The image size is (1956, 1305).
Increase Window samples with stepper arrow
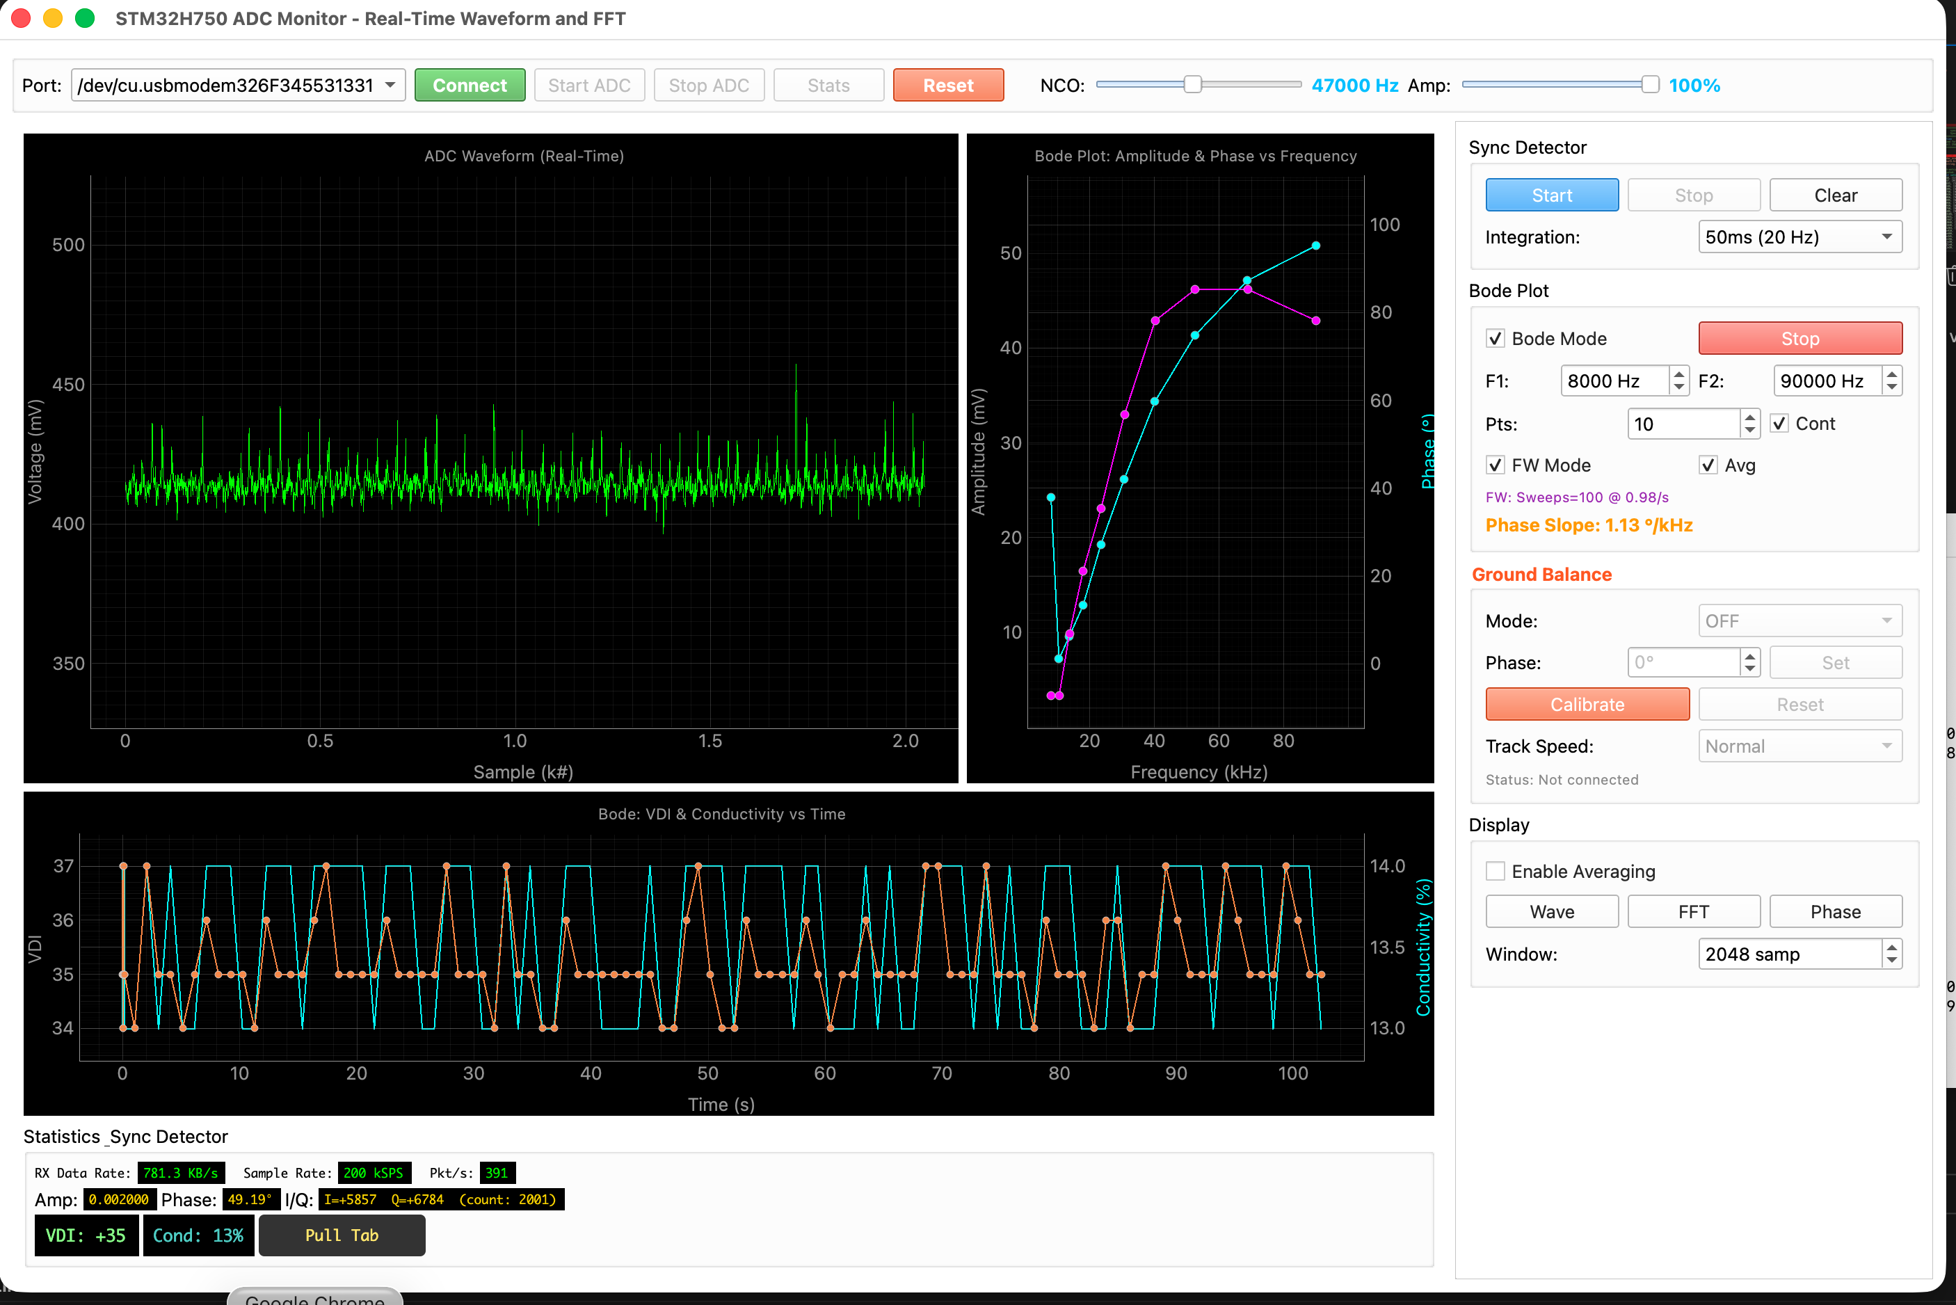point(1892,947)
